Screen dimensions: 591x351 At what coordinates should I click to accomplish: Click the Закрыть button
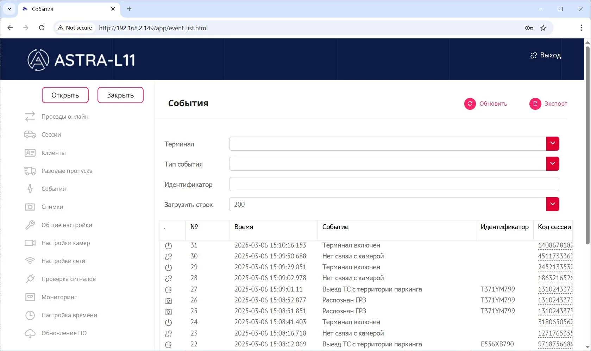point(120,95)
